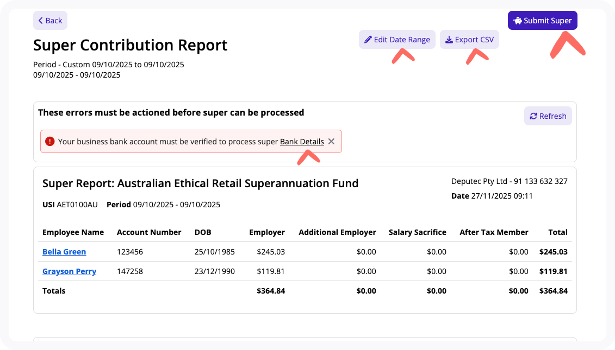Click the Salary Sacrifice column header
Image resolution: width=615 pixels, height=350 pixels.
tap(417, 232)
